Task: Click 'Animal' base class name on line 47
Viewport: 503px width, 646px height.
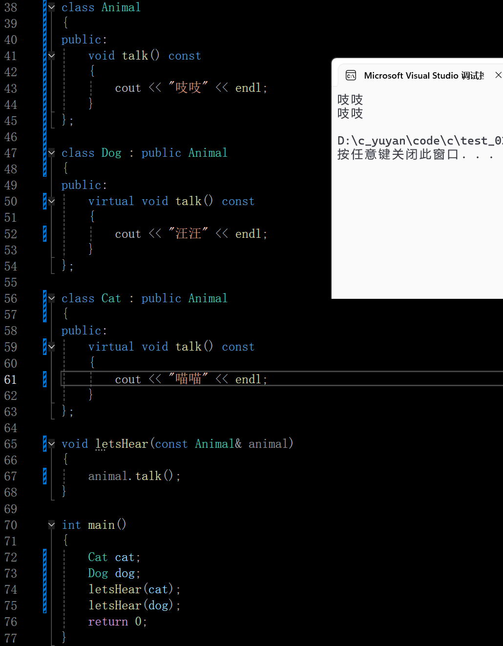Action: (x=208, y=153)
